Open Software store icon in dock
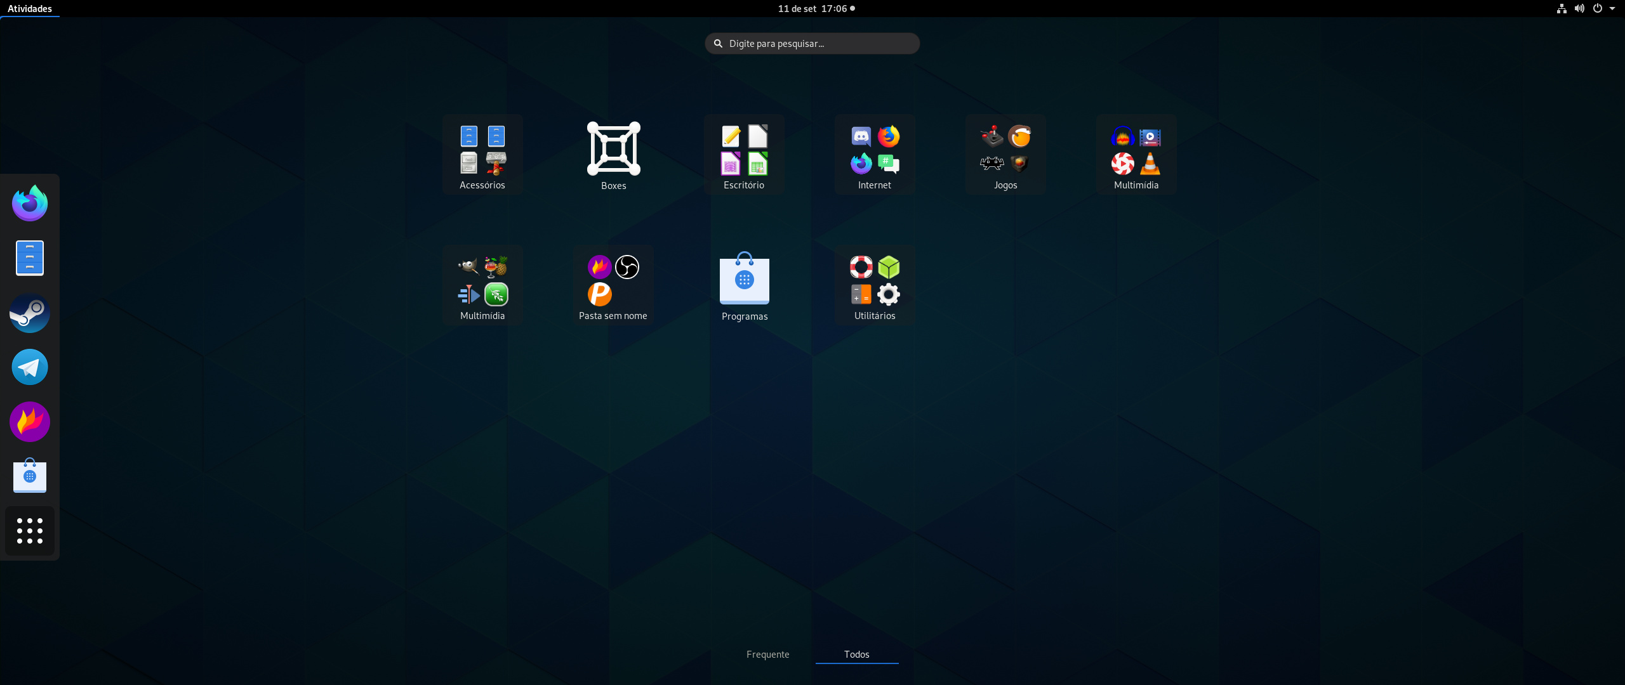The height and width of the screenshot is (685, 1625). tap(30, 476)
